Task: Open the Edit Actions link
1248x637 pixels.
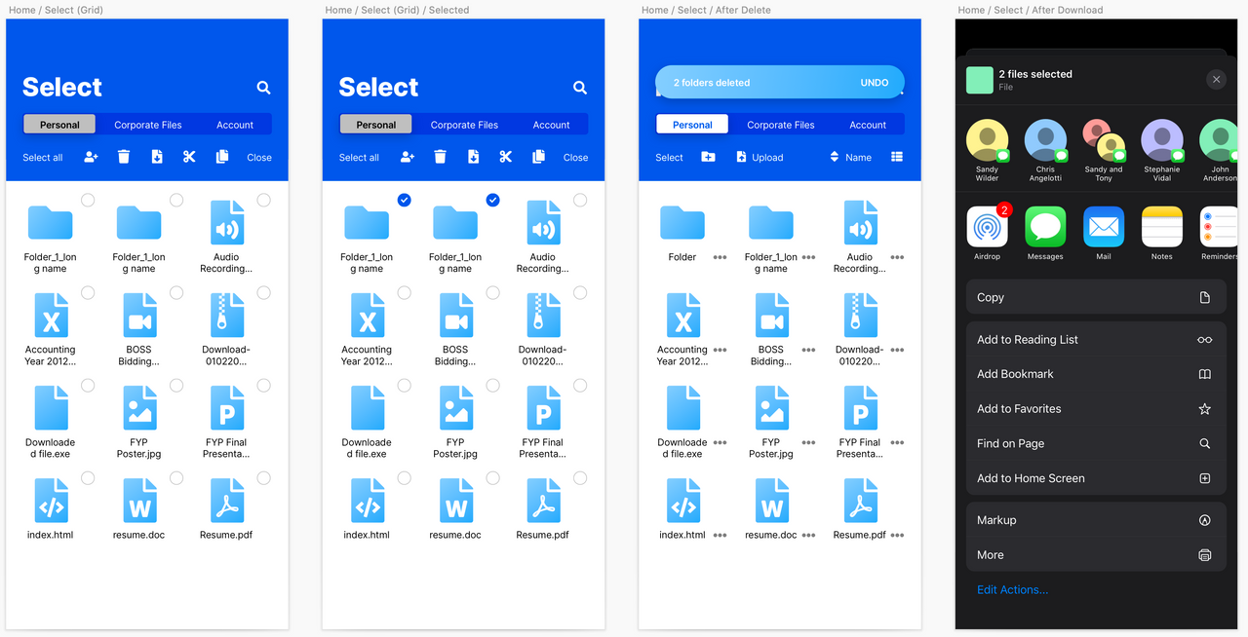Action: pyautogui.click(x=1012, y=589)
